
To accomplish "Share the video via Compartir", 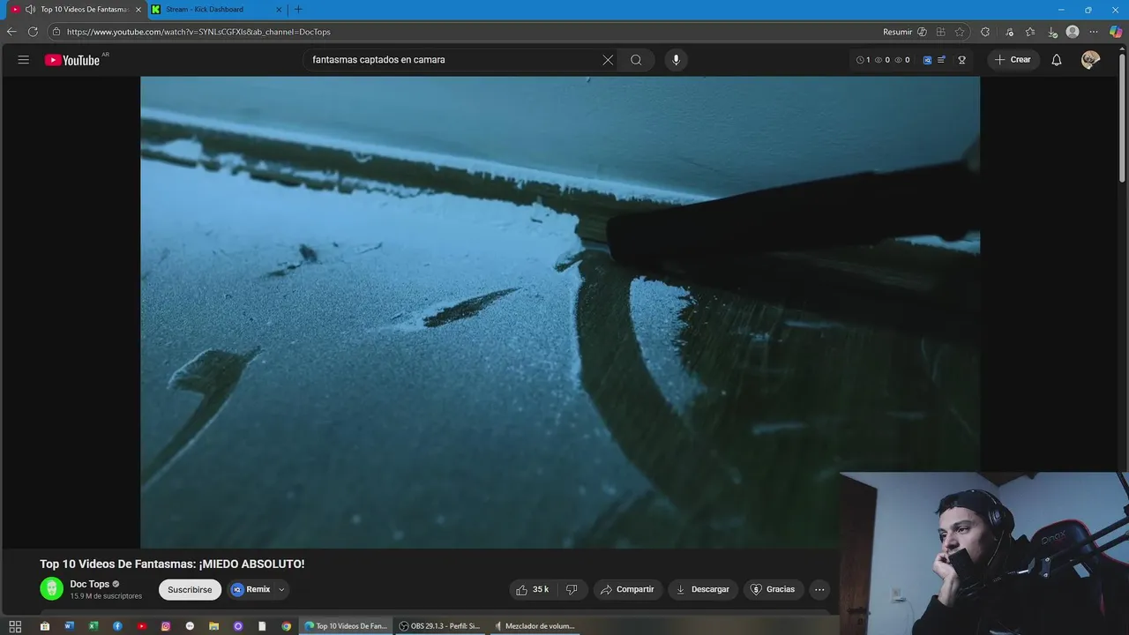I will click(x=627, y=589).
